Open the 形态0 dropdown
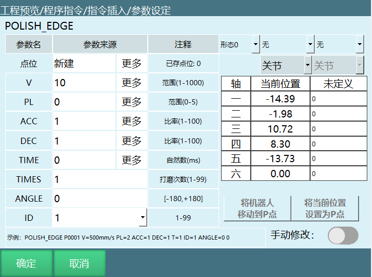The image size is (372, 277). (239, 45)
